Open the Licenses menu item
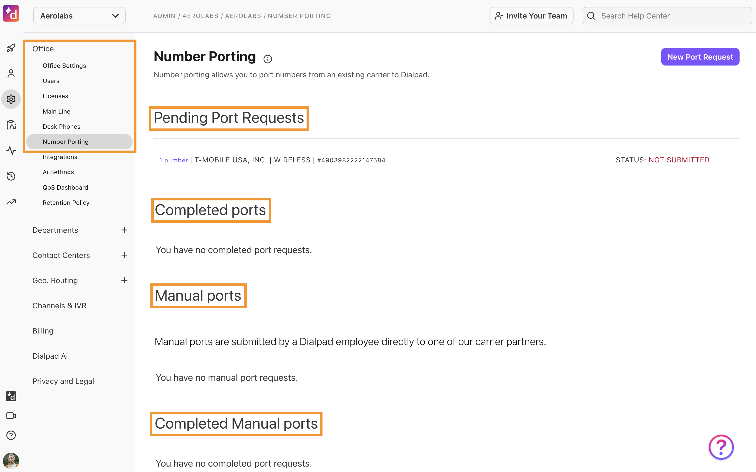The image size is (756, 472). 55,96
